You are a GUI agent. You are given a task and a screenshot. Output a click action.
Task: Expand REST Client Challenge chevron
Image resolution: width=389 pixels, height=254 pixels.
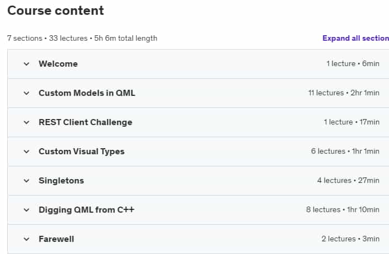(26, 122)
